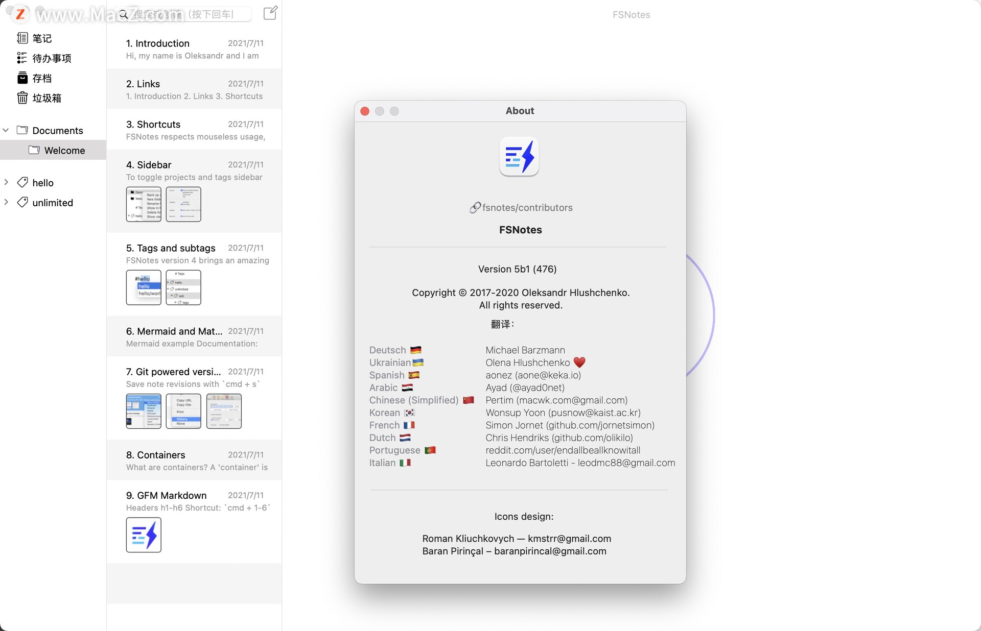
Task: Click the Version 5b1 (476) text
Action: click(517, 269)
